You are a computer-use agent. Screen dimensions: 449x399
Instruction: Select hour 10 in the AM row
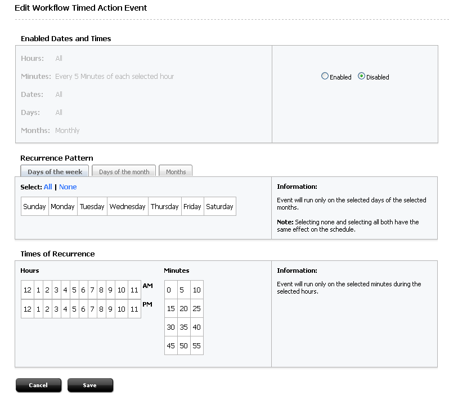122,290
